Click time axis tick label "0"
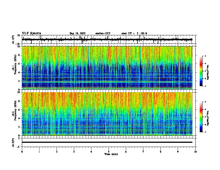The height and width of the screenshot is (170, 220). [x=22, y=152]
